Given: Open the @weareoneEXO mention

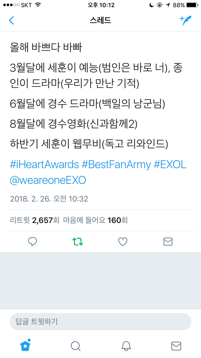Looking at the screenshot, I should pos(48,180).
